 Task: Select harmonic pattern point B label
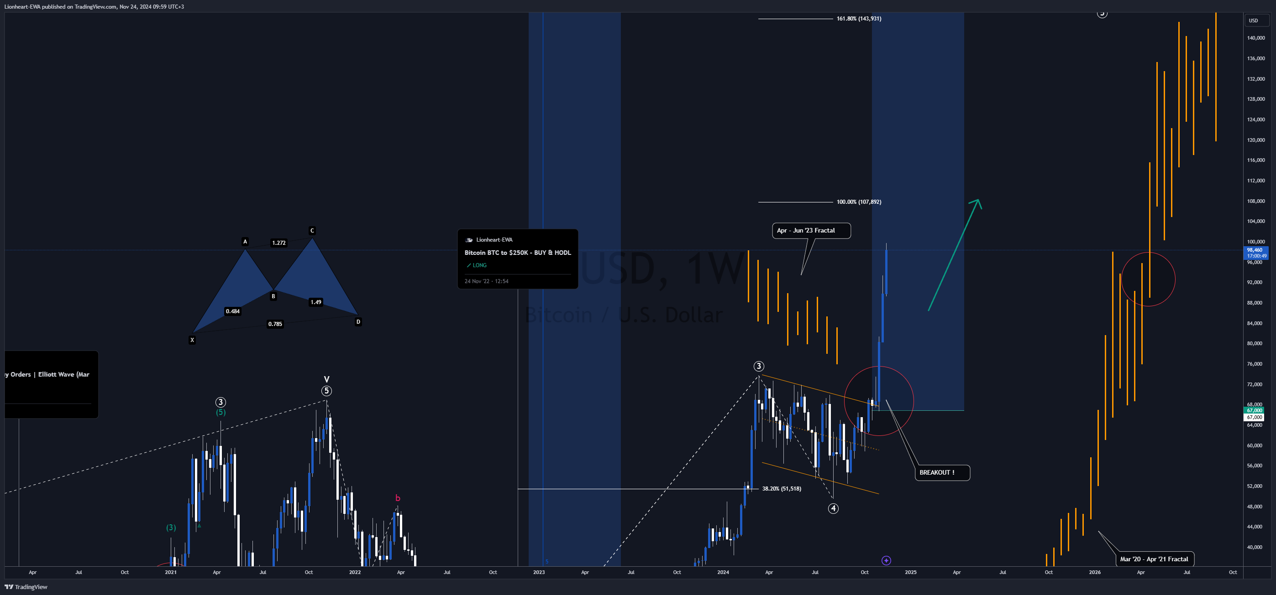click(273, 296)
